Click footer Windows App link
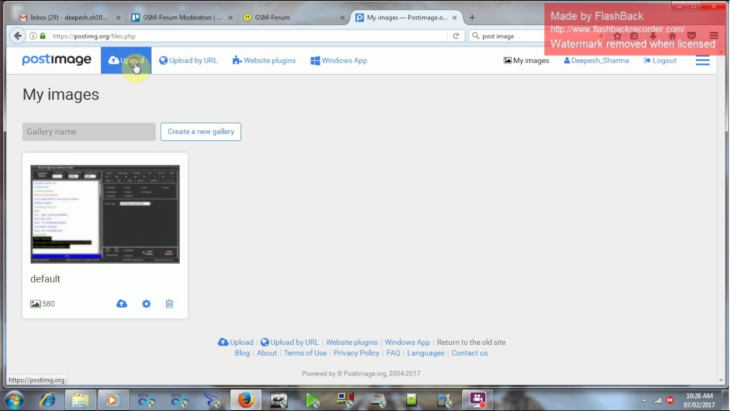The height and width of the screenshot is (411, 730). pos(407,342)
